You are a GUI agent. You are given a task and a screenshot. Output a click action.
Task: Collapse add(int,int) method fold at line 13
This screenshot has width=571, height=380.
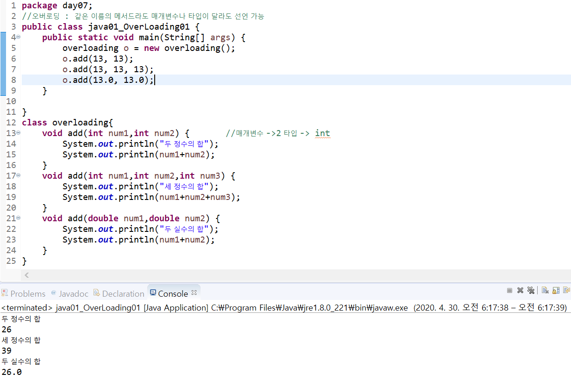[18, 133]
